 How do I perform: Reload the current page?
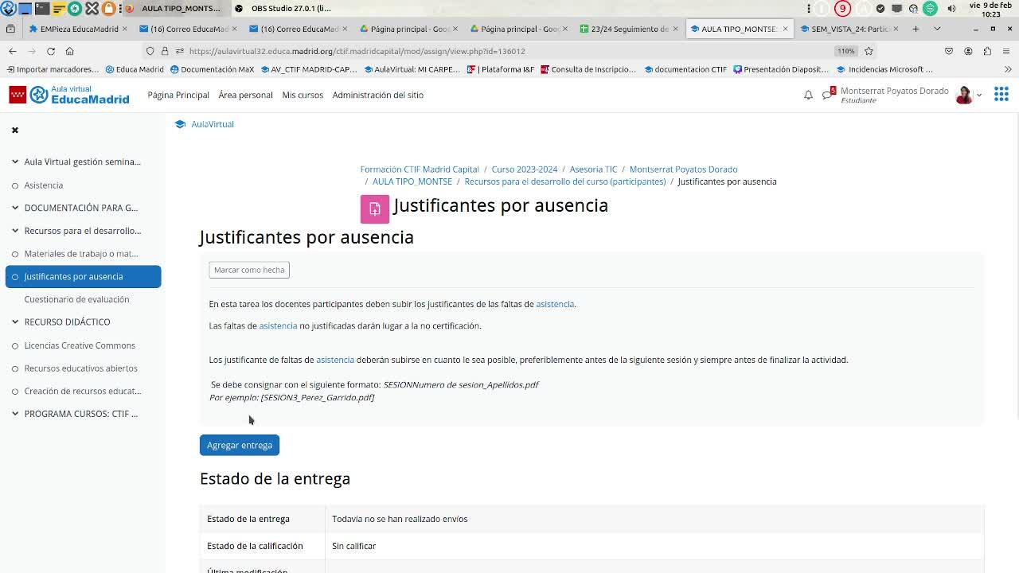pos(50,51)
